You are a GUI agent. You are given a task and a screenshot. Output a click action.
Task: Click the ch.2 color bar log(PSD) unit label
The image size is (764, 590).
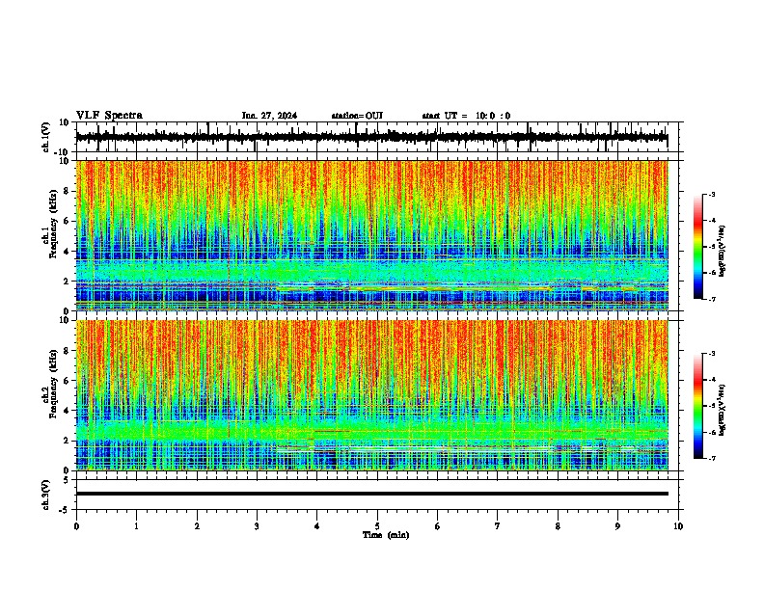pos(723,410)
